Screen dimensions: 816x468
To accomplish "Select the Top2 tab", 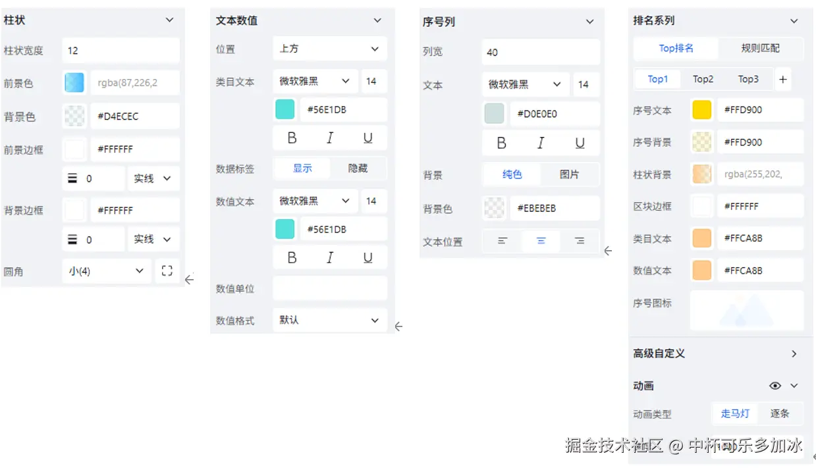I will [x=703, y=79].
